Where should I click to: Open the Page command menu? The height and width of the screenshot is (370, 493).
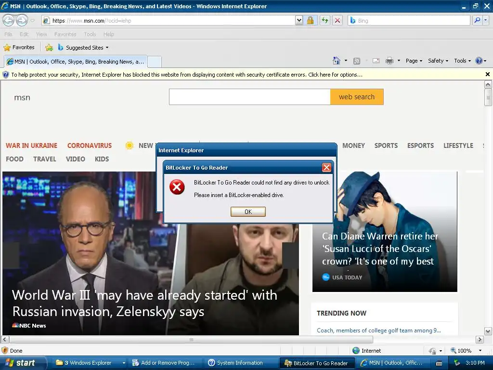pos(414,61)
